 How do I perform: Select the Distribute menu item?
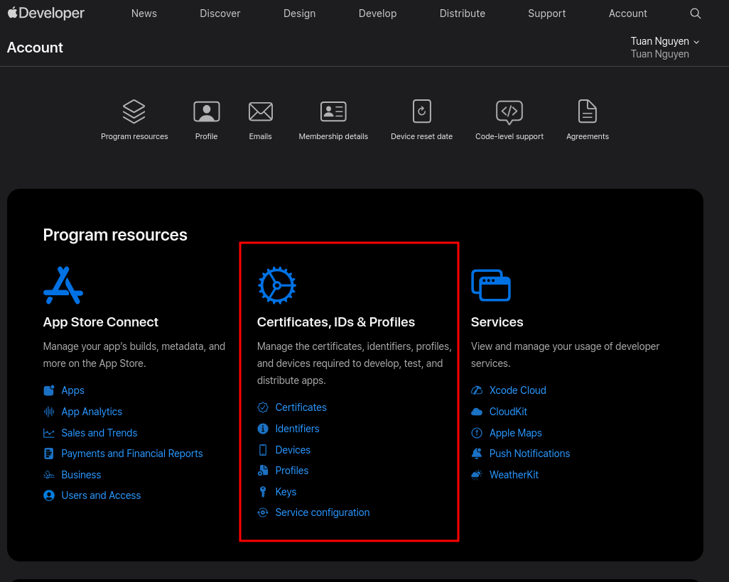(x=462, y=13)
